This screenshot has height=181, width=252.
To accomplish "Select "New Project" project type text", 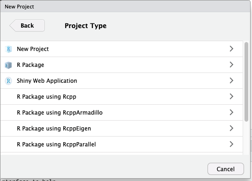I will [33, 49].
